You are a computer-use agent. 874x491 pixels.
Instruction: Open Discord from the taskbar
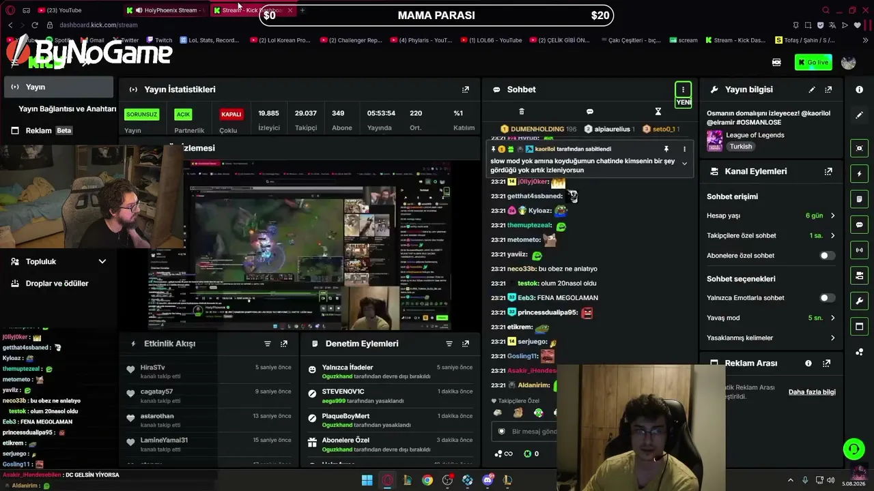[488, 480]
